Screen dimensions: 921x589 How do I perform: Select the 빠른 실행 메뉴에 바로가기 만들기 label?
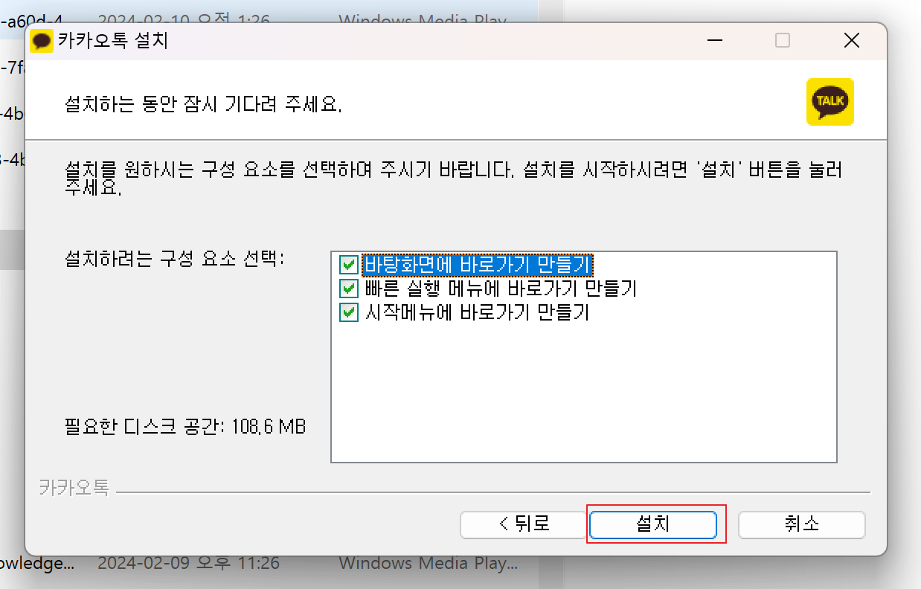pos(501,289)
